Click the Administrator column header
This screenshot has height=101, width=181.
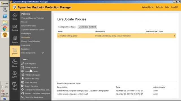(x=159, y=87)
